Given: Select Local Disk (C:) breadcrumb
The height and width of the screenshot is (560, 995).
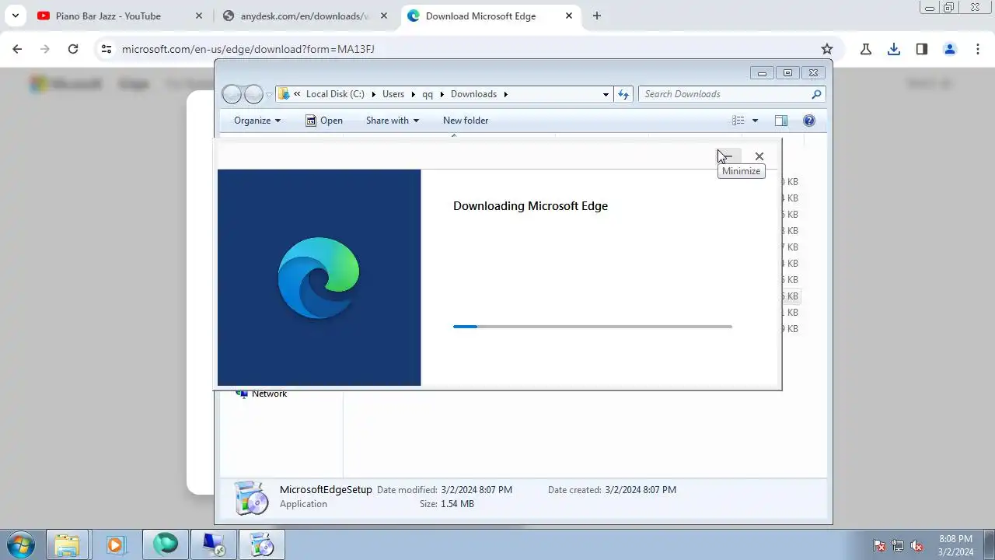Looking at the screenshot, I should coord(335,94).
